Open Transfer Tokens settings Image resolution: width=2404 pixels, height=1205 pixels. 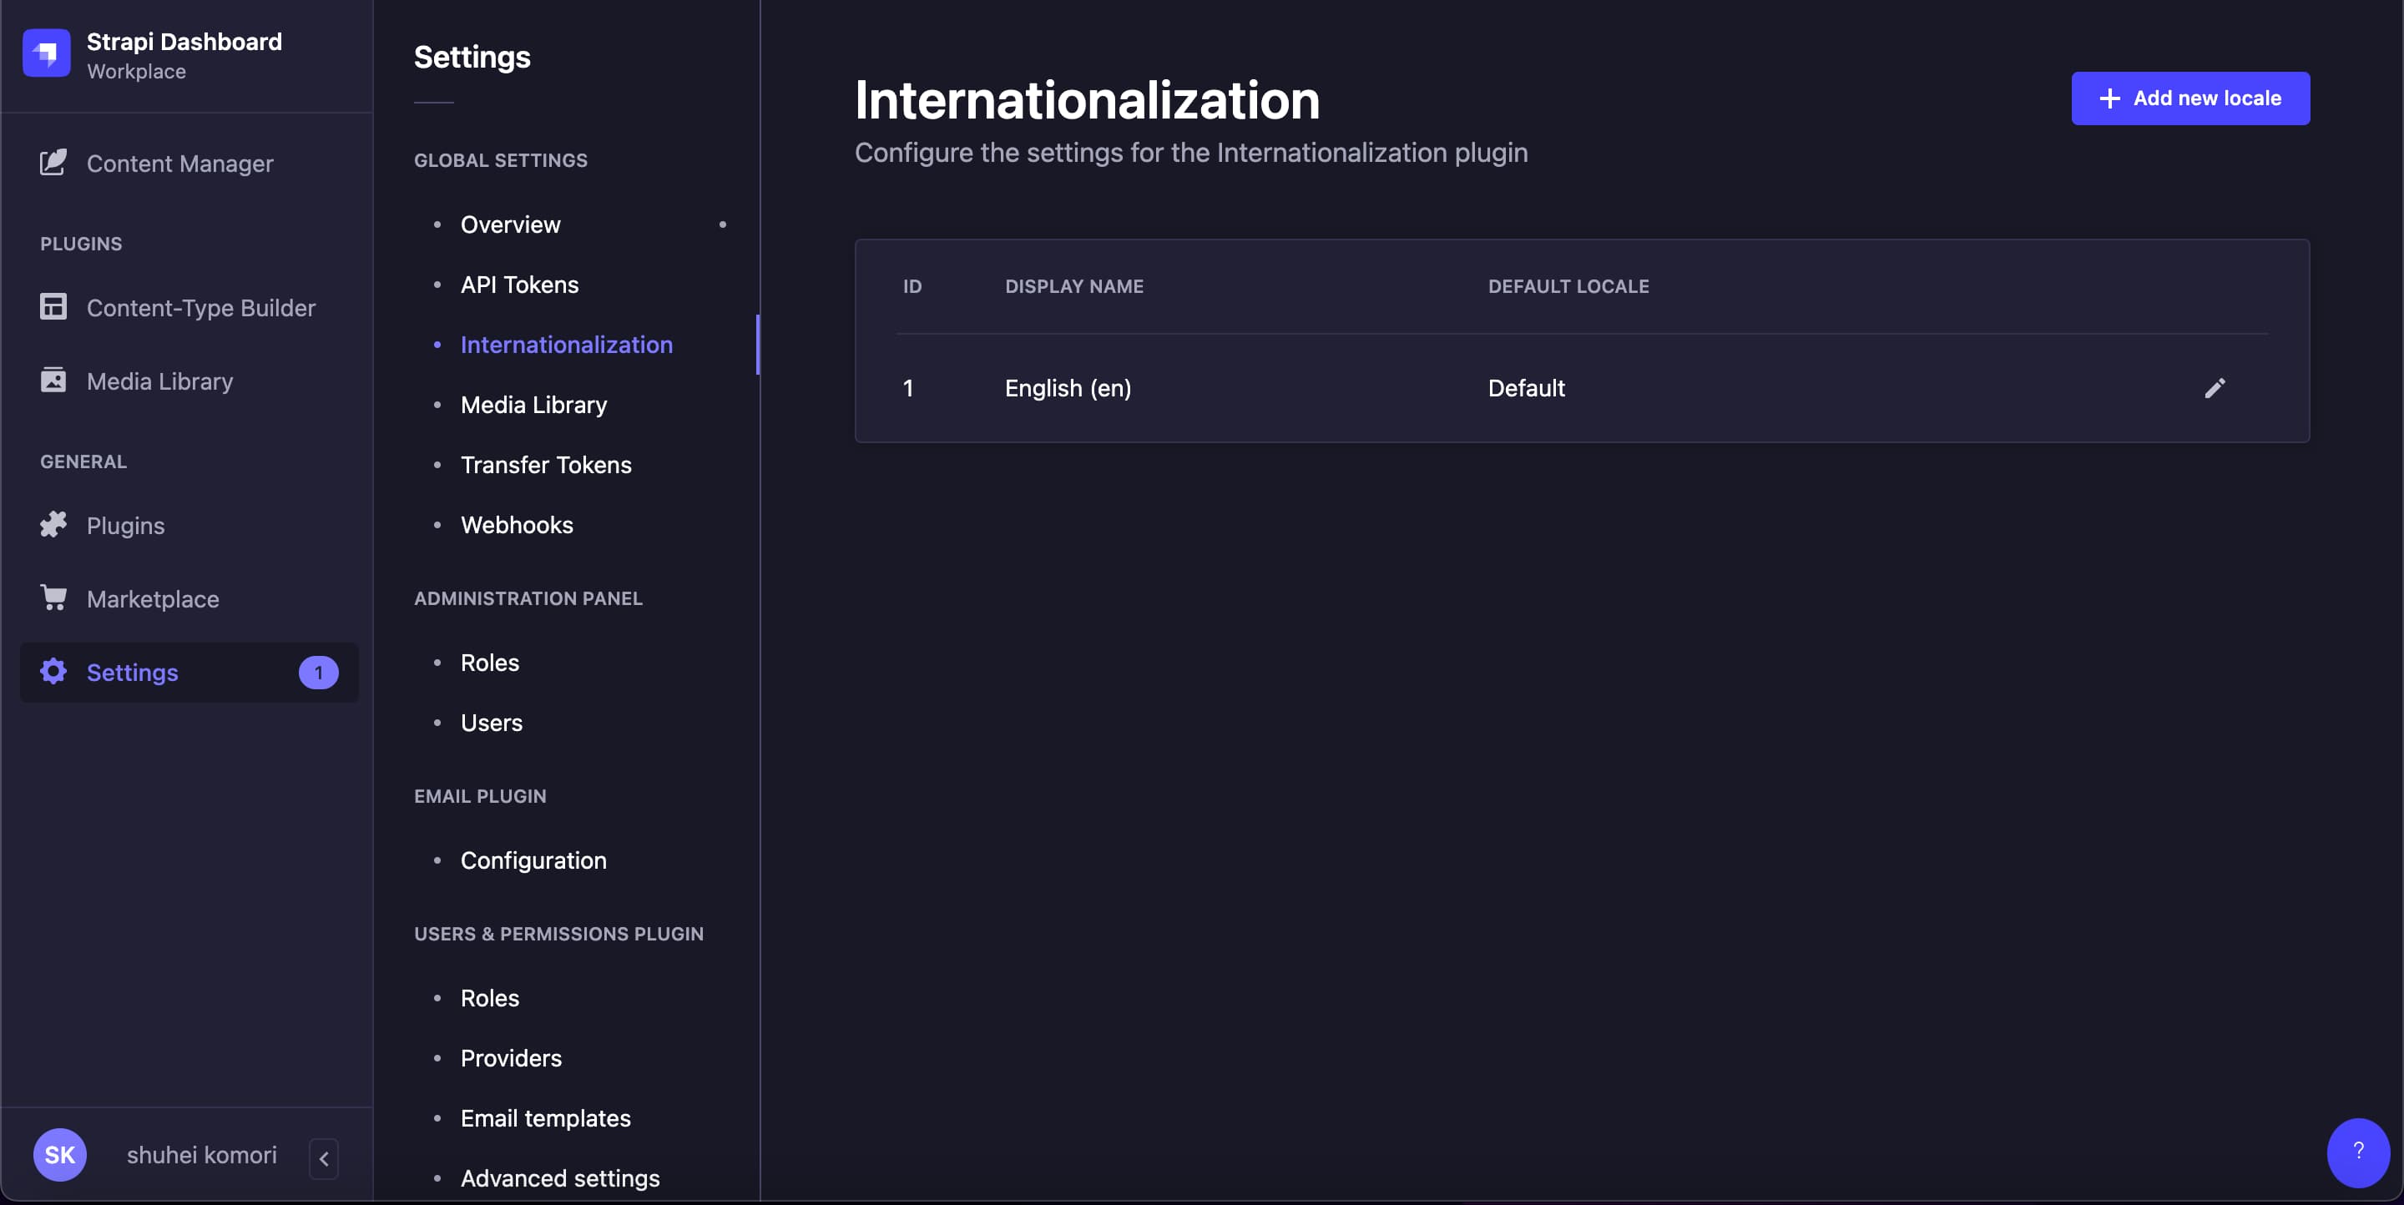tap(546, 465)
